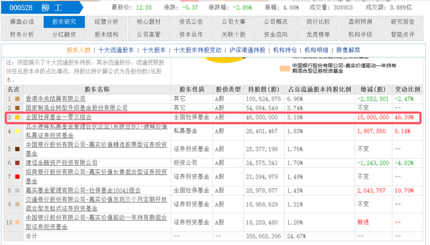430x245 pixels.
Task: Open 北京源峰私募基金 shareholder link
Action: pyautogui.click(x=96, y=131)
